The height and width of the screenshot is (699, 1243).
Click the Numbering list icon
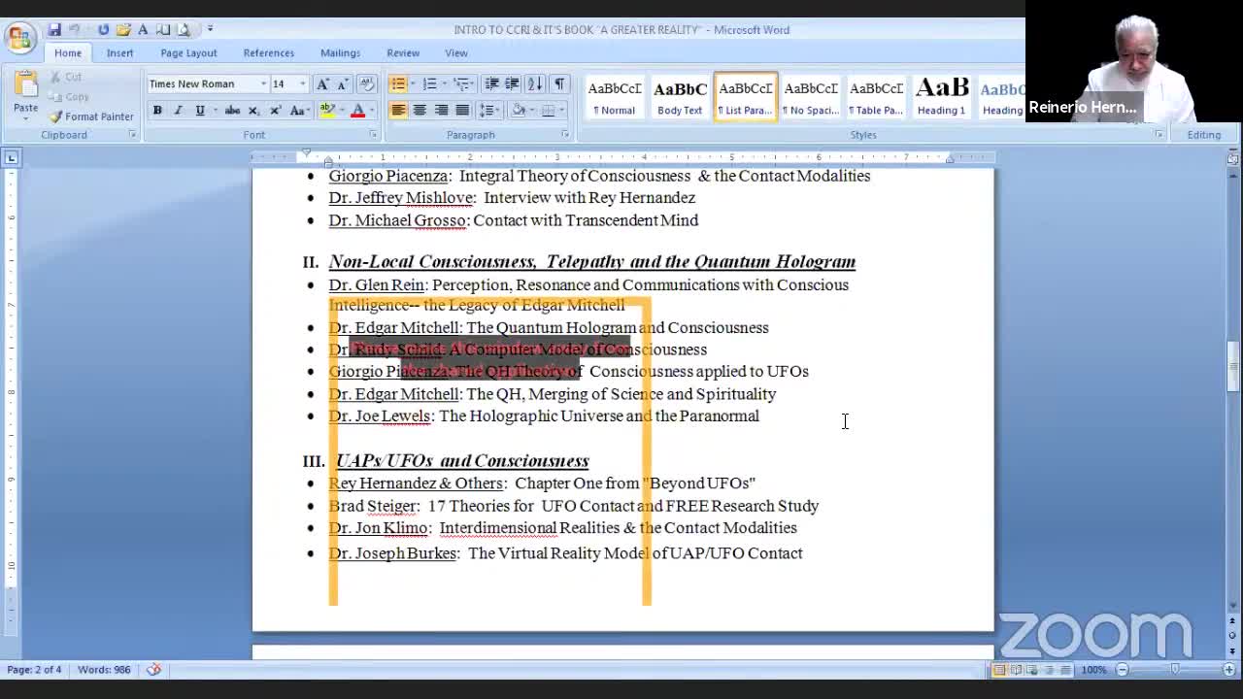point(430,84)
